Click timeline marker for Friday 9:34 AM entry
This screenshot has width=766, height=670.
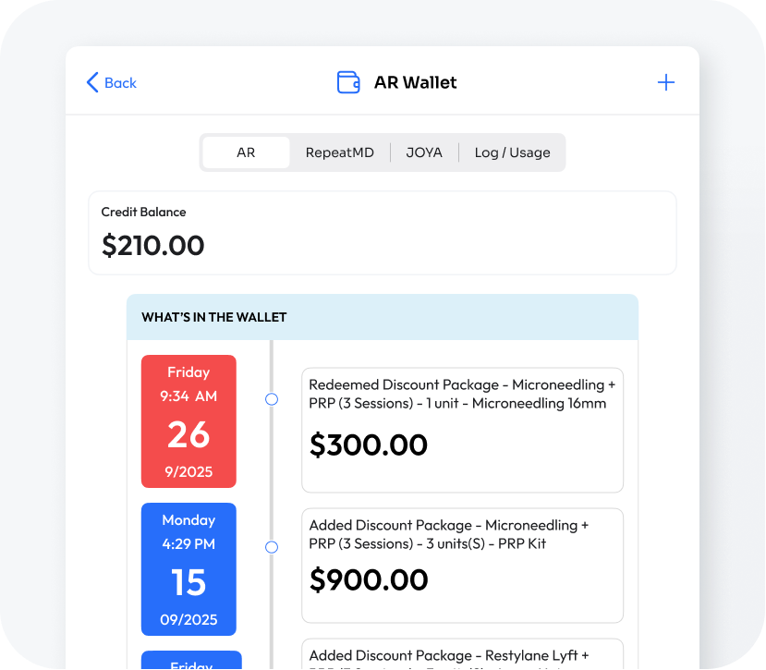click(x=272, y=399)
